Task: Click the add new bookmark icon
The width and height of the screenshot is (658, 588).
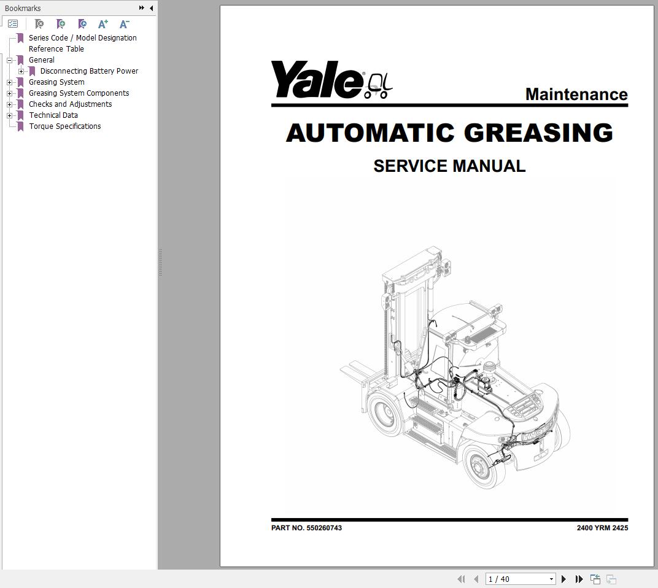Action: pyautogui.click(x=61, y=24)
